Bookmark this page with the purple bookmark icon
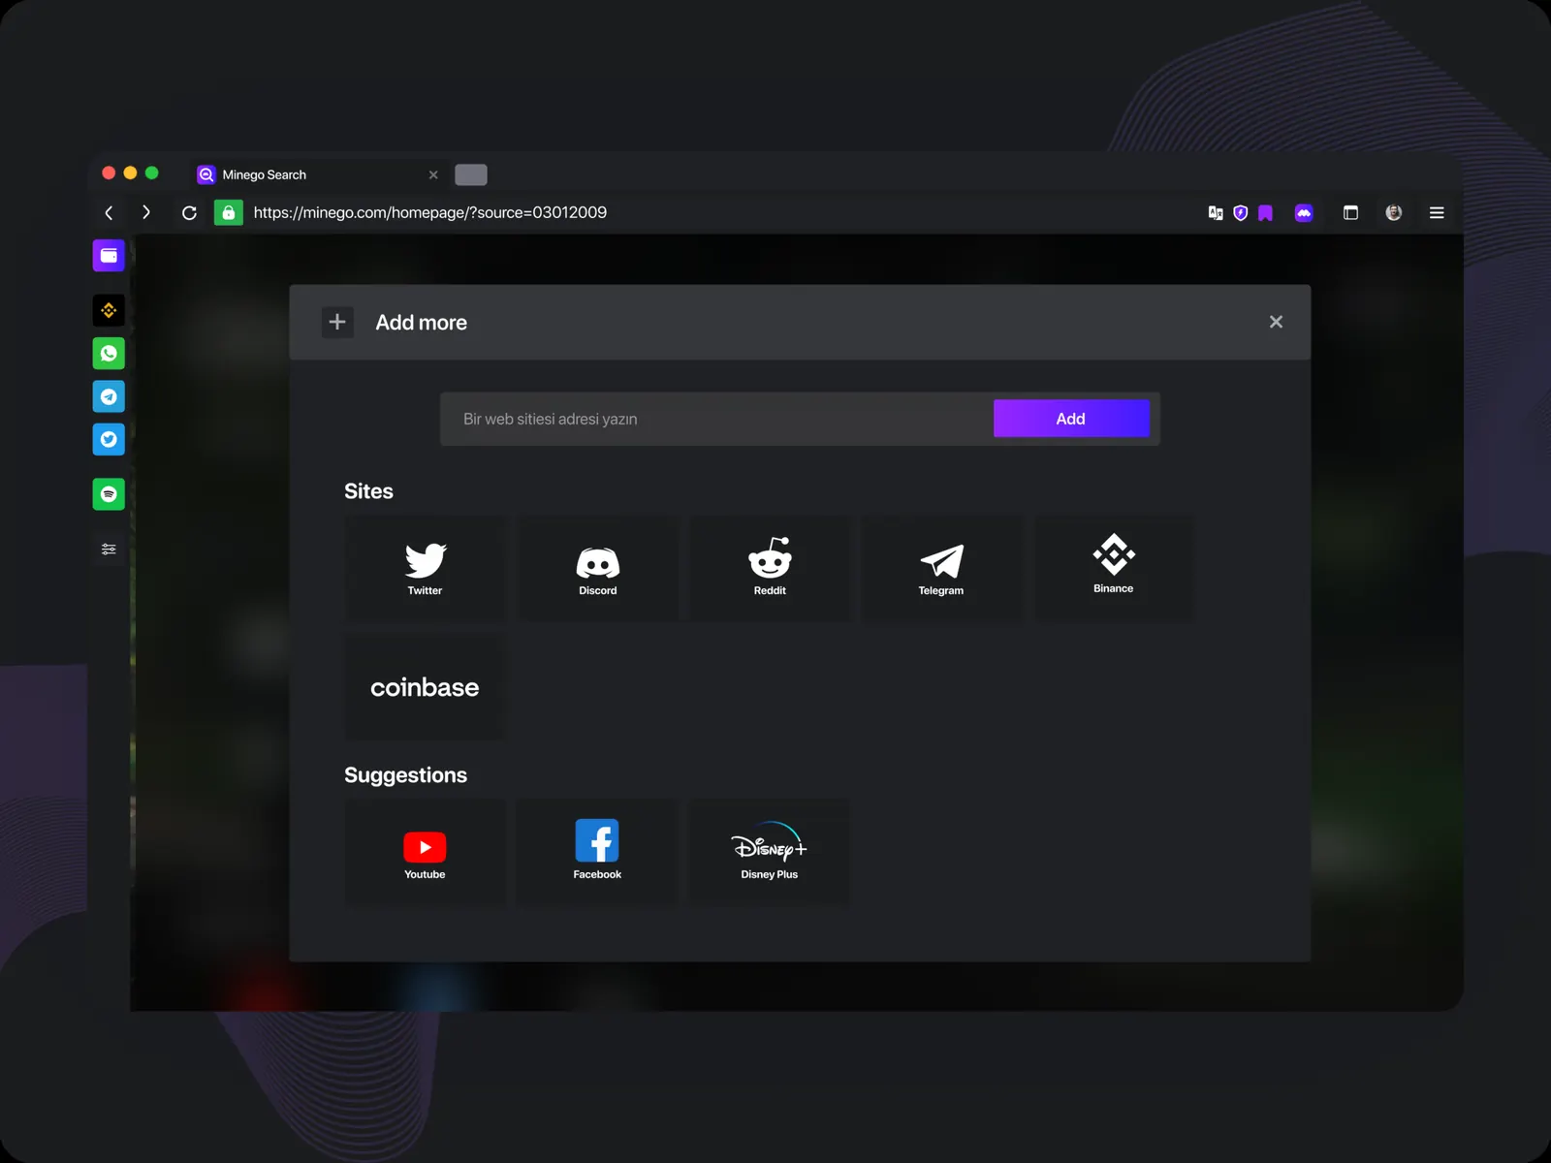This screenshot has height=1163, width=1551. pyautogui.click(x=1265, y=212)
